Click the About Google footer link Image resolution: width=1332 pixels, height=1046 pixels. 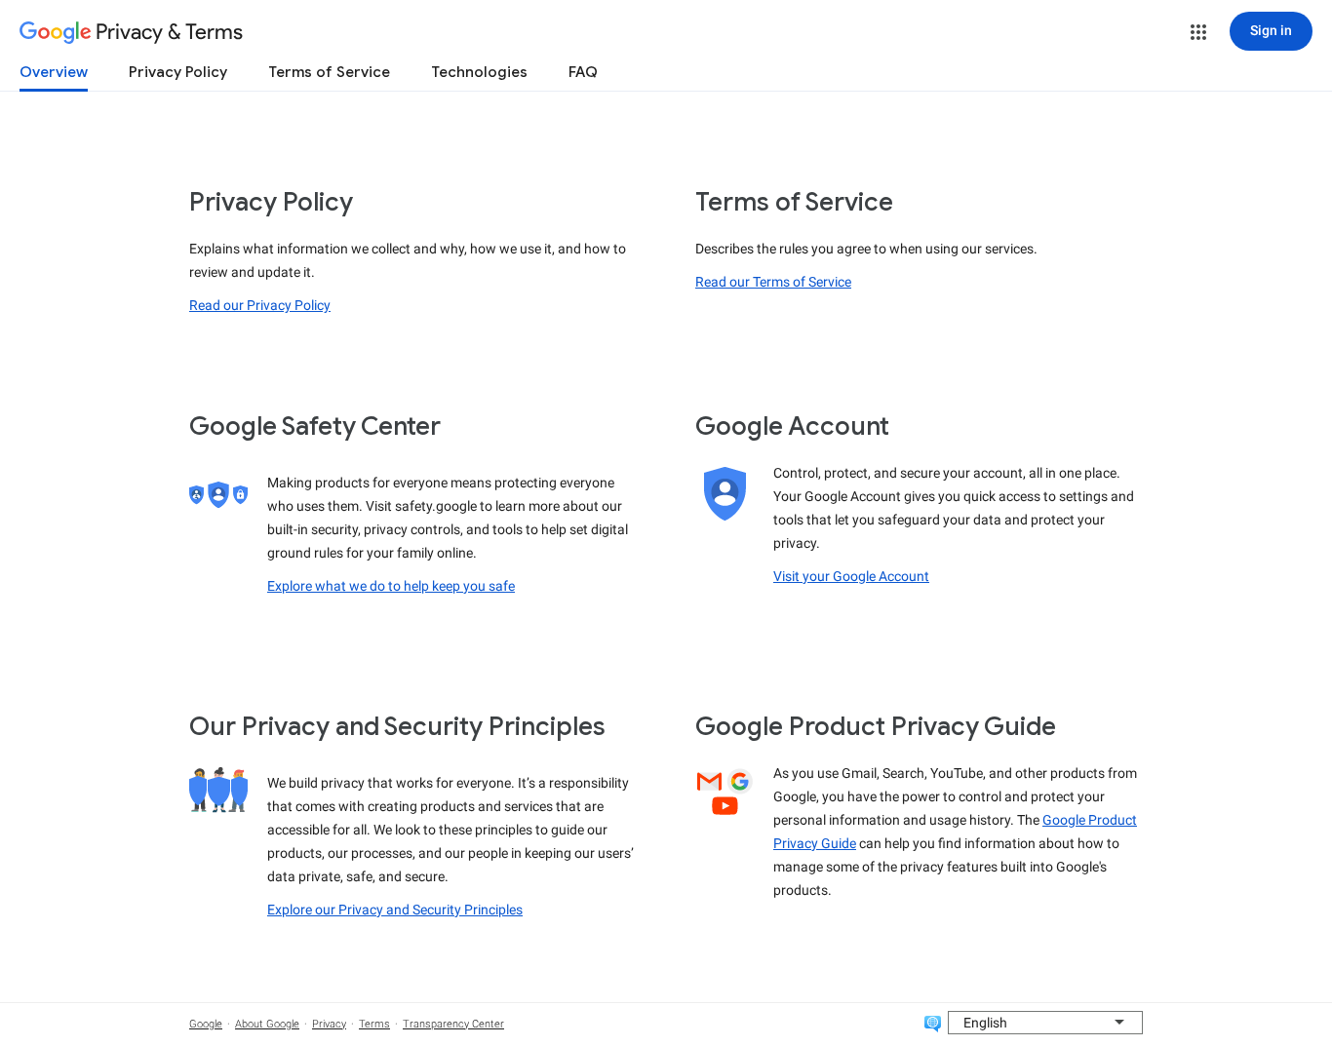267,1024
